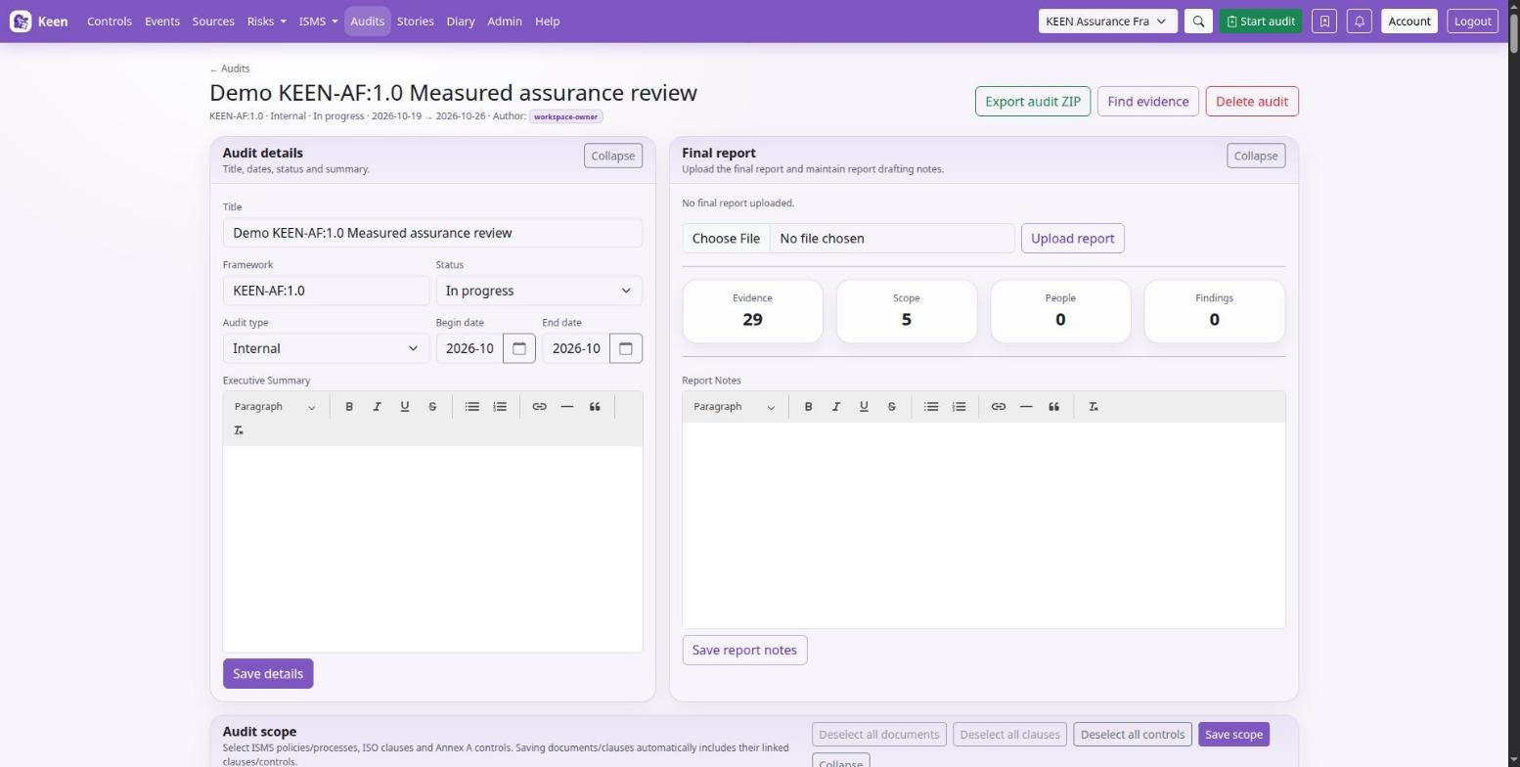
Task: Open the Diary nav item
Action: click(461, 22)
